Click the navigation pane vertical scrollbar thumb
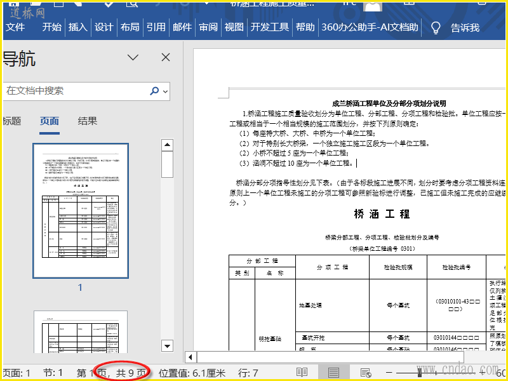 click(167, 164)
